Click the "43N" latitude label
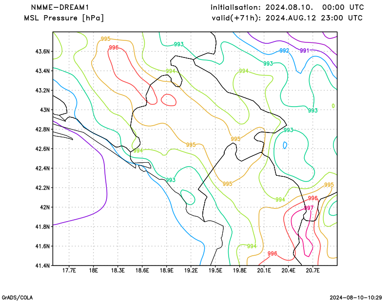The width and height of the screenshot is (390, 301). [45, 110]
